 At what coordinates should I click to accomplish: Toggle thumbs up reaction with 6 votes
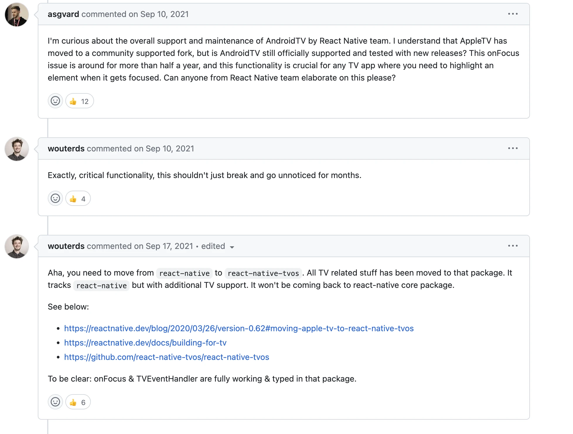click(78, 402)
